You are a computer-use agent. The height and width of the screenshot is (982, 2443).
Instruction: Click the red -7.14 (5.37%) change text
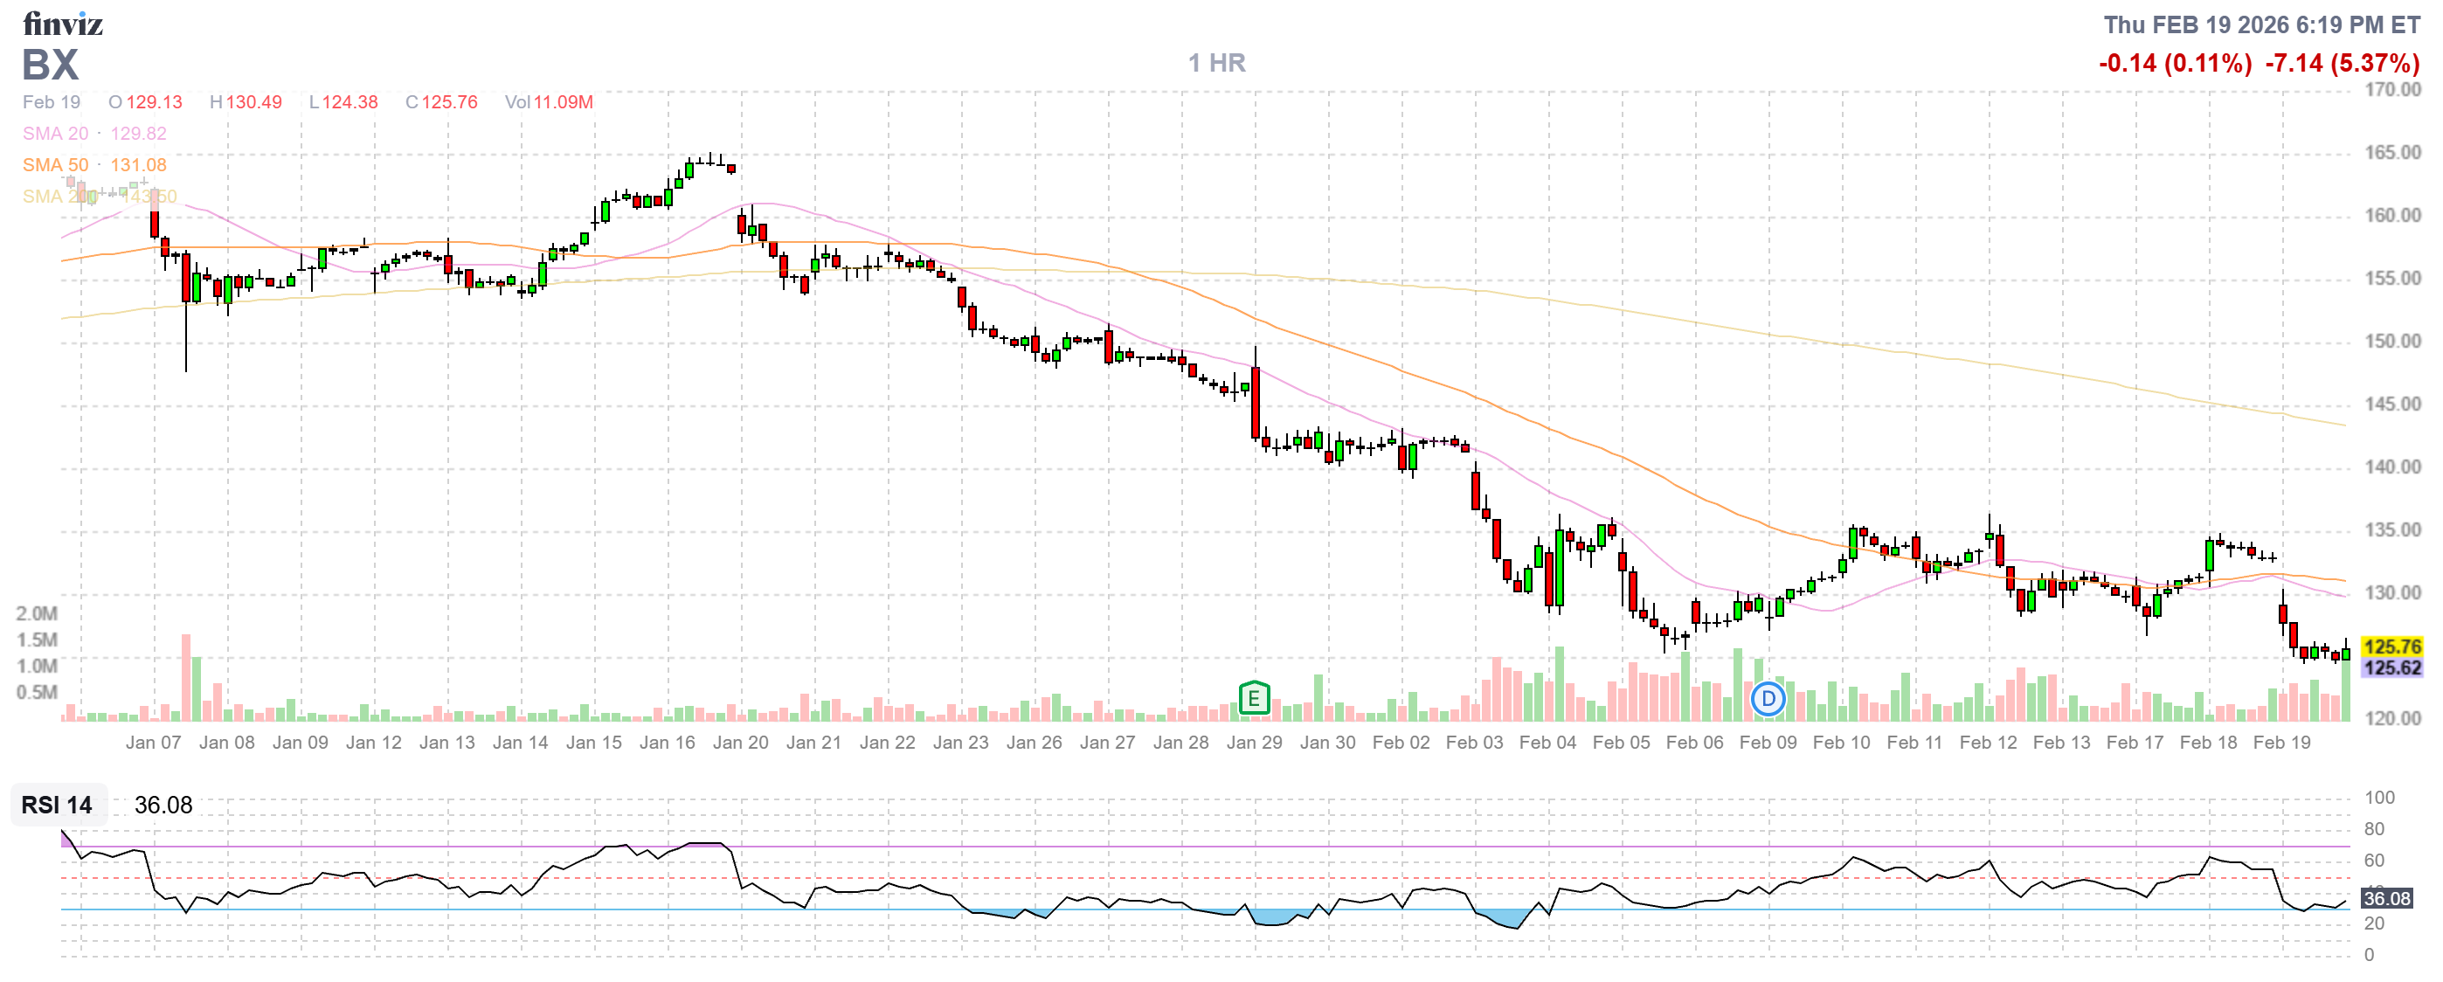(2342, 64)
